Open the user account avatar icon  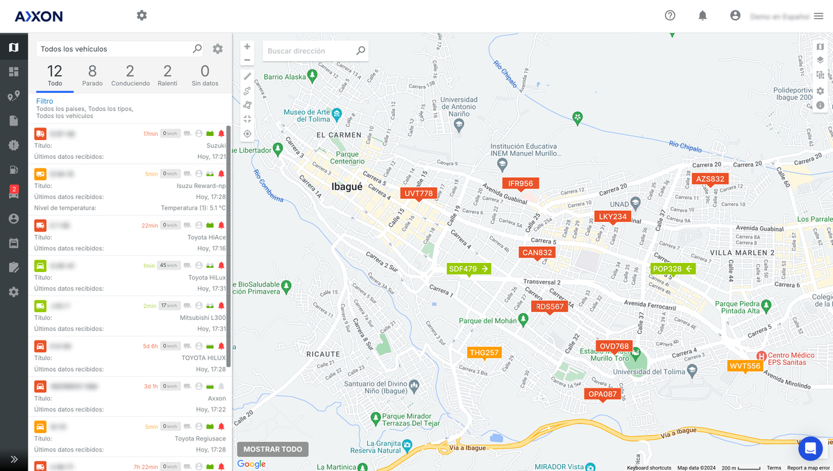click(735, 15)
